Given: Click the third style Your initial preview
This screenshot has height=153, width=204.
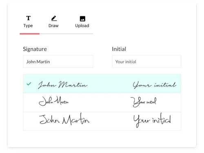Looking at the screenshot, I should pyautogui.click(x=152, y=120).
